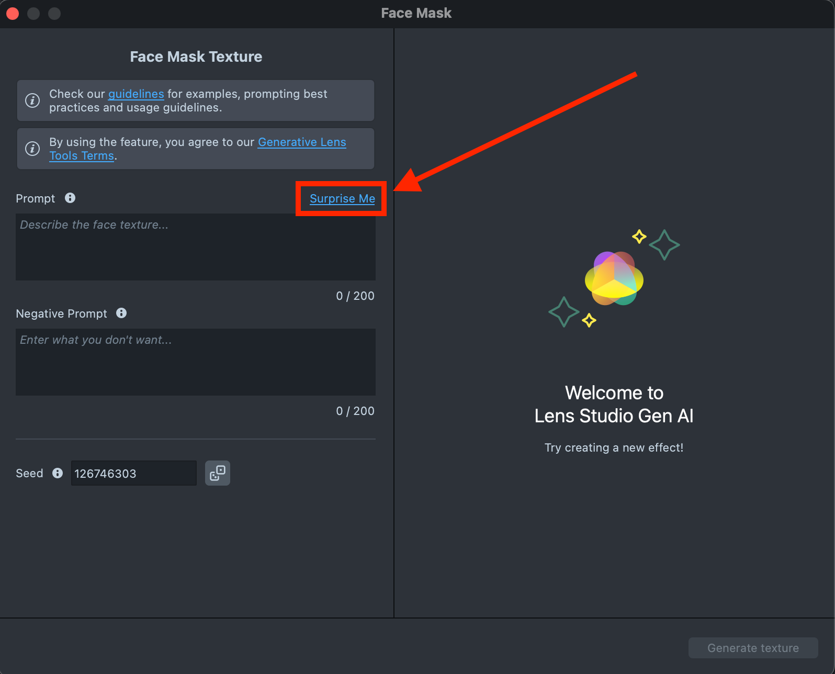The width and height of the screenshot is (835, 674).
Task: Click the Welcome to Lens Studio Gen AI text
Action: click(x=614, y=405)
